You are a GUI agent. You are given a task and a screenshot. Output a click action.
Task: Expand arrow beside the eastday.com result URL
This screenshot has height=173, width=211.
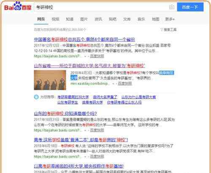coord(113,83)
